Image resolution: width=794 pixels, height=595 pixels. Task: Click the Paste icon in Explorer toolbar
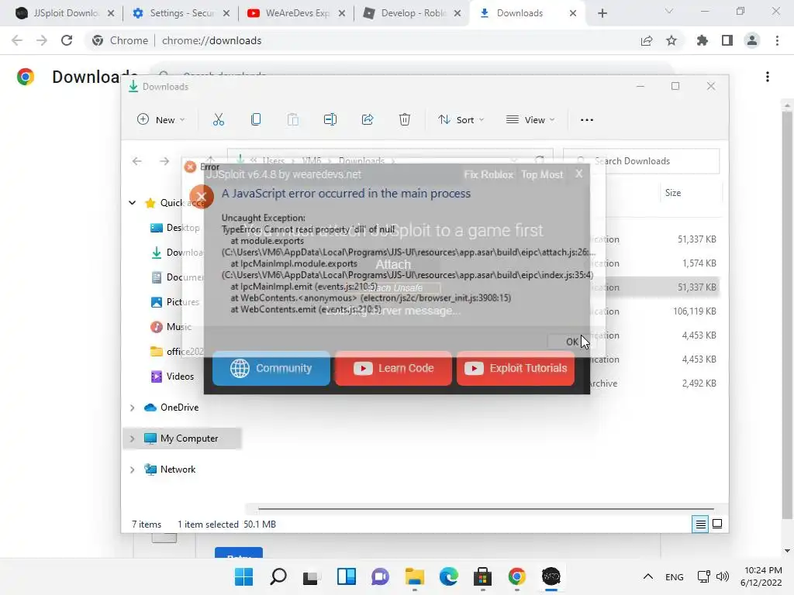tap(292, 119)
